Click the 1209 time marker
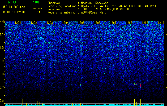 (145, 23)
